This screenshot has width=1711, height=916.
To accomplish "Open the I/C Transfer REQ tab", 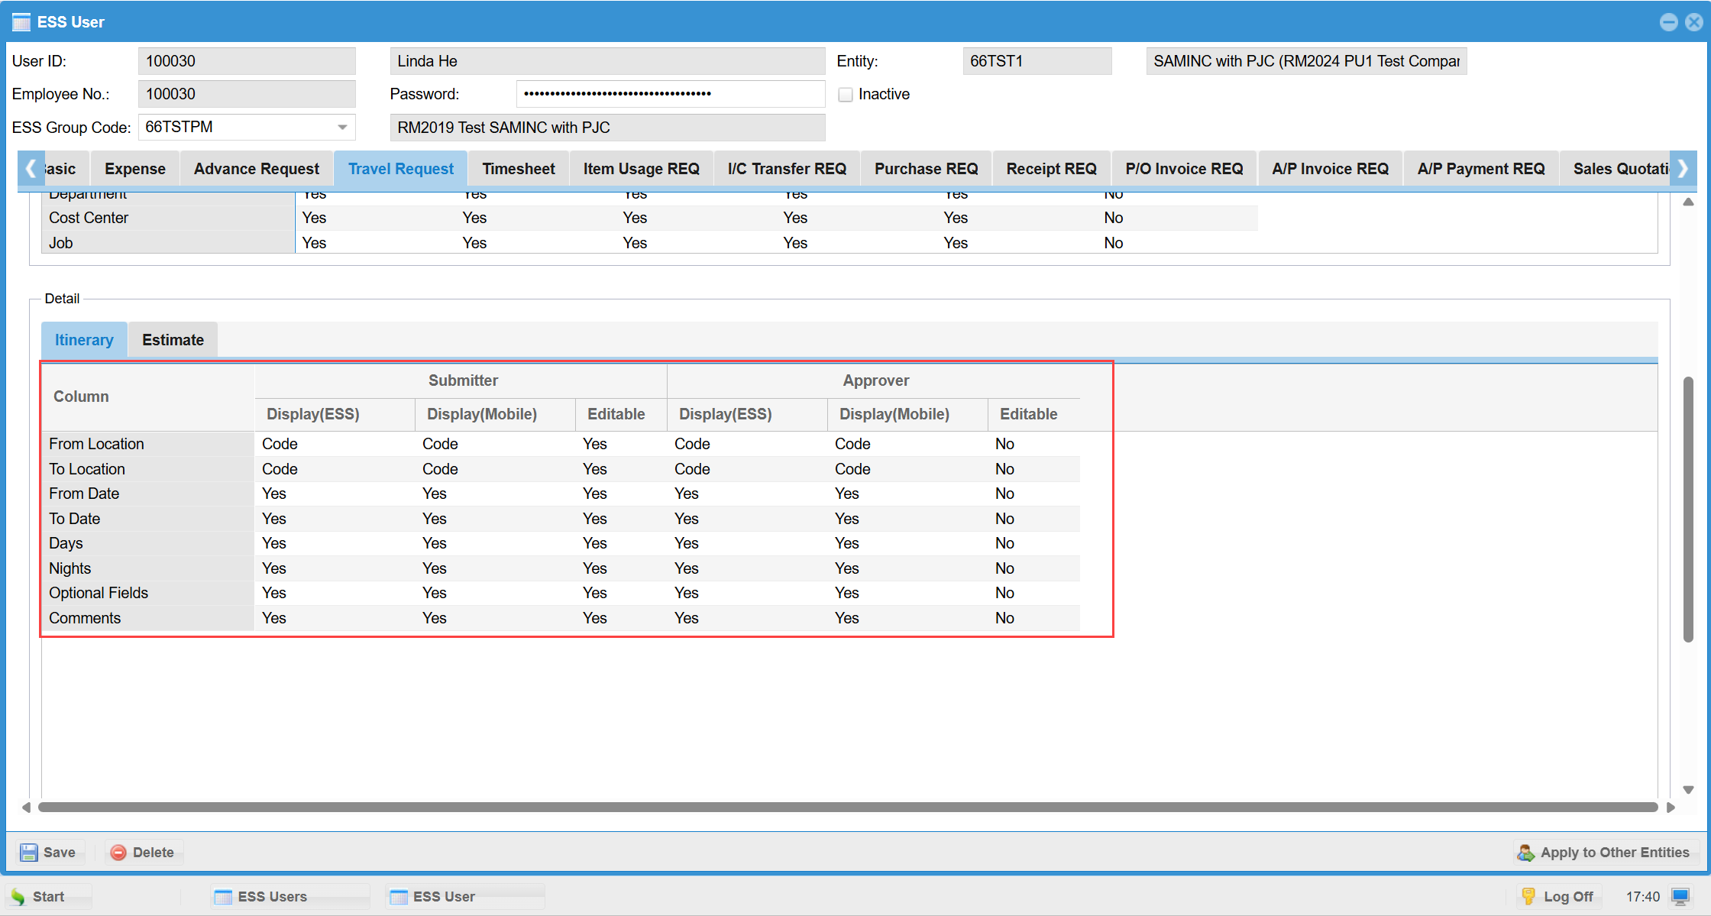I will (787, 169).
